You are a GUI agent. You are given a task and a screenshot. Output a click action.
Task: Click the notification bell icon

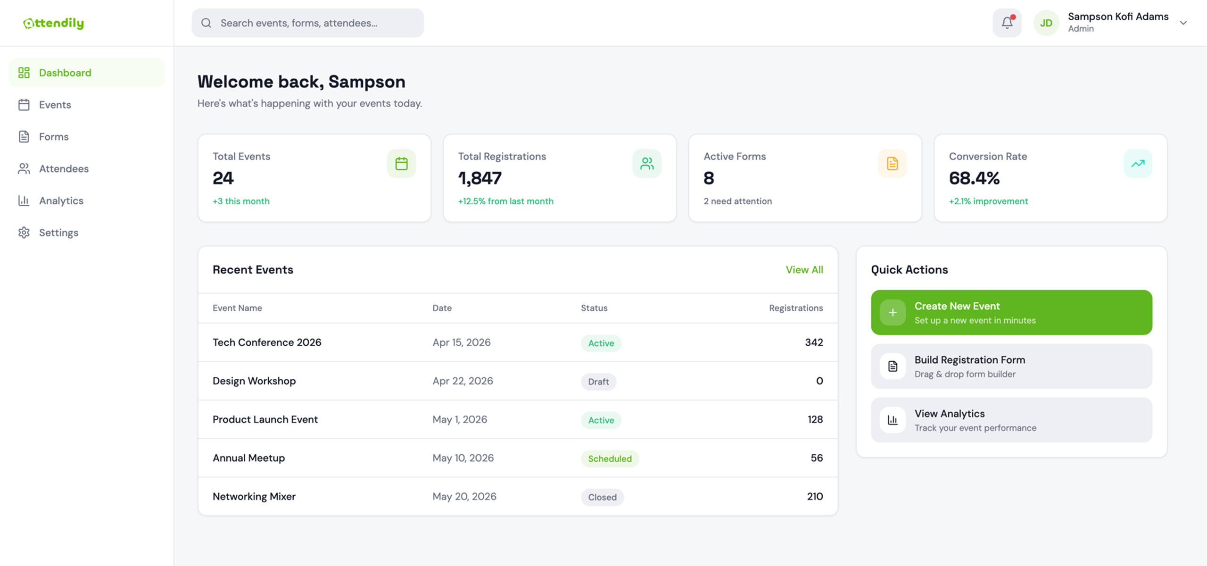[x=1007, y=23]
